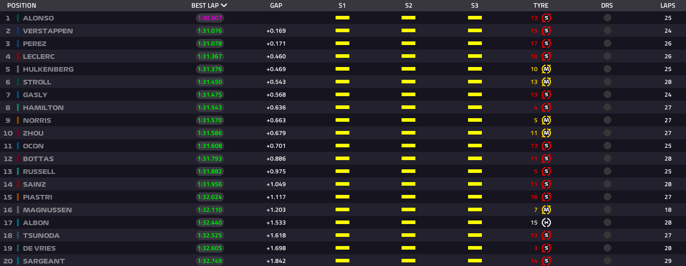
Task: Click Perez's soft tyre icon
Action: (546, 43)
